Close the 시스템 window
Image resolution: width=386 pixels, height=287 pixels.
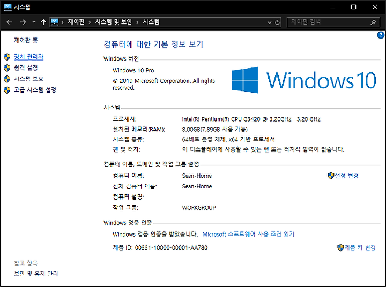coord(375,7)
